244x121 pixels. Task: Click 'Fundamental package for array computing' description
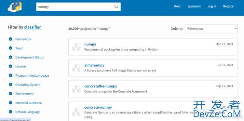point(121,50)
